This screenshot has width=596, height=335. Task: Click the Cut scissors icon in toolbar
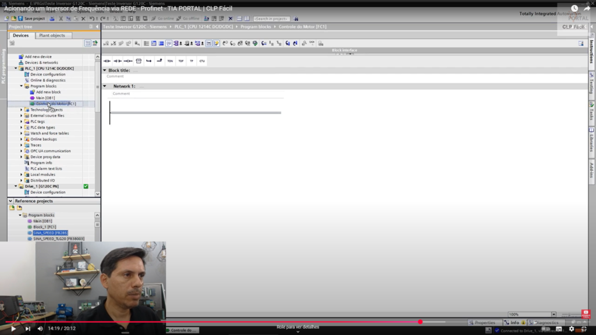(61, 19)
